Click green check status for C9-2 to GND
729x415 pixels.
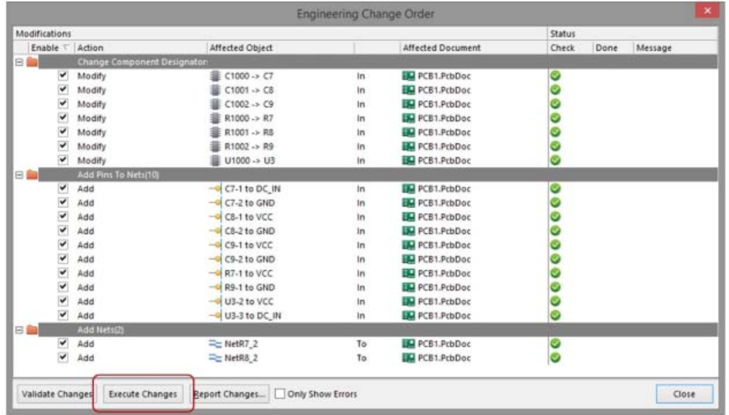(x=556, y=259)
